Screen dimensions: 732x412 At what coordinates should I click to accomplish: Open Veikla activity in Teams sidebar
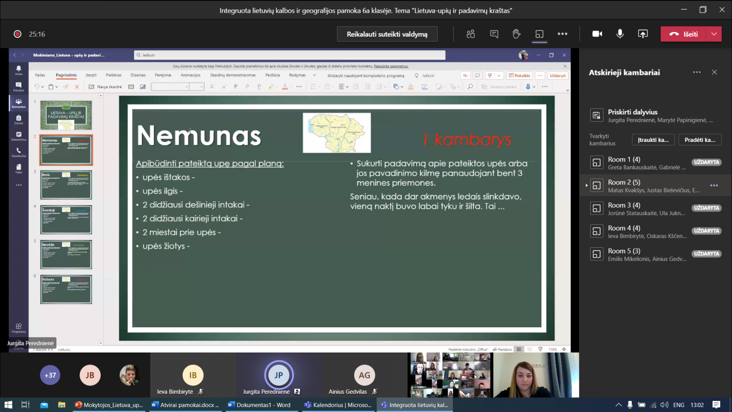19,70
